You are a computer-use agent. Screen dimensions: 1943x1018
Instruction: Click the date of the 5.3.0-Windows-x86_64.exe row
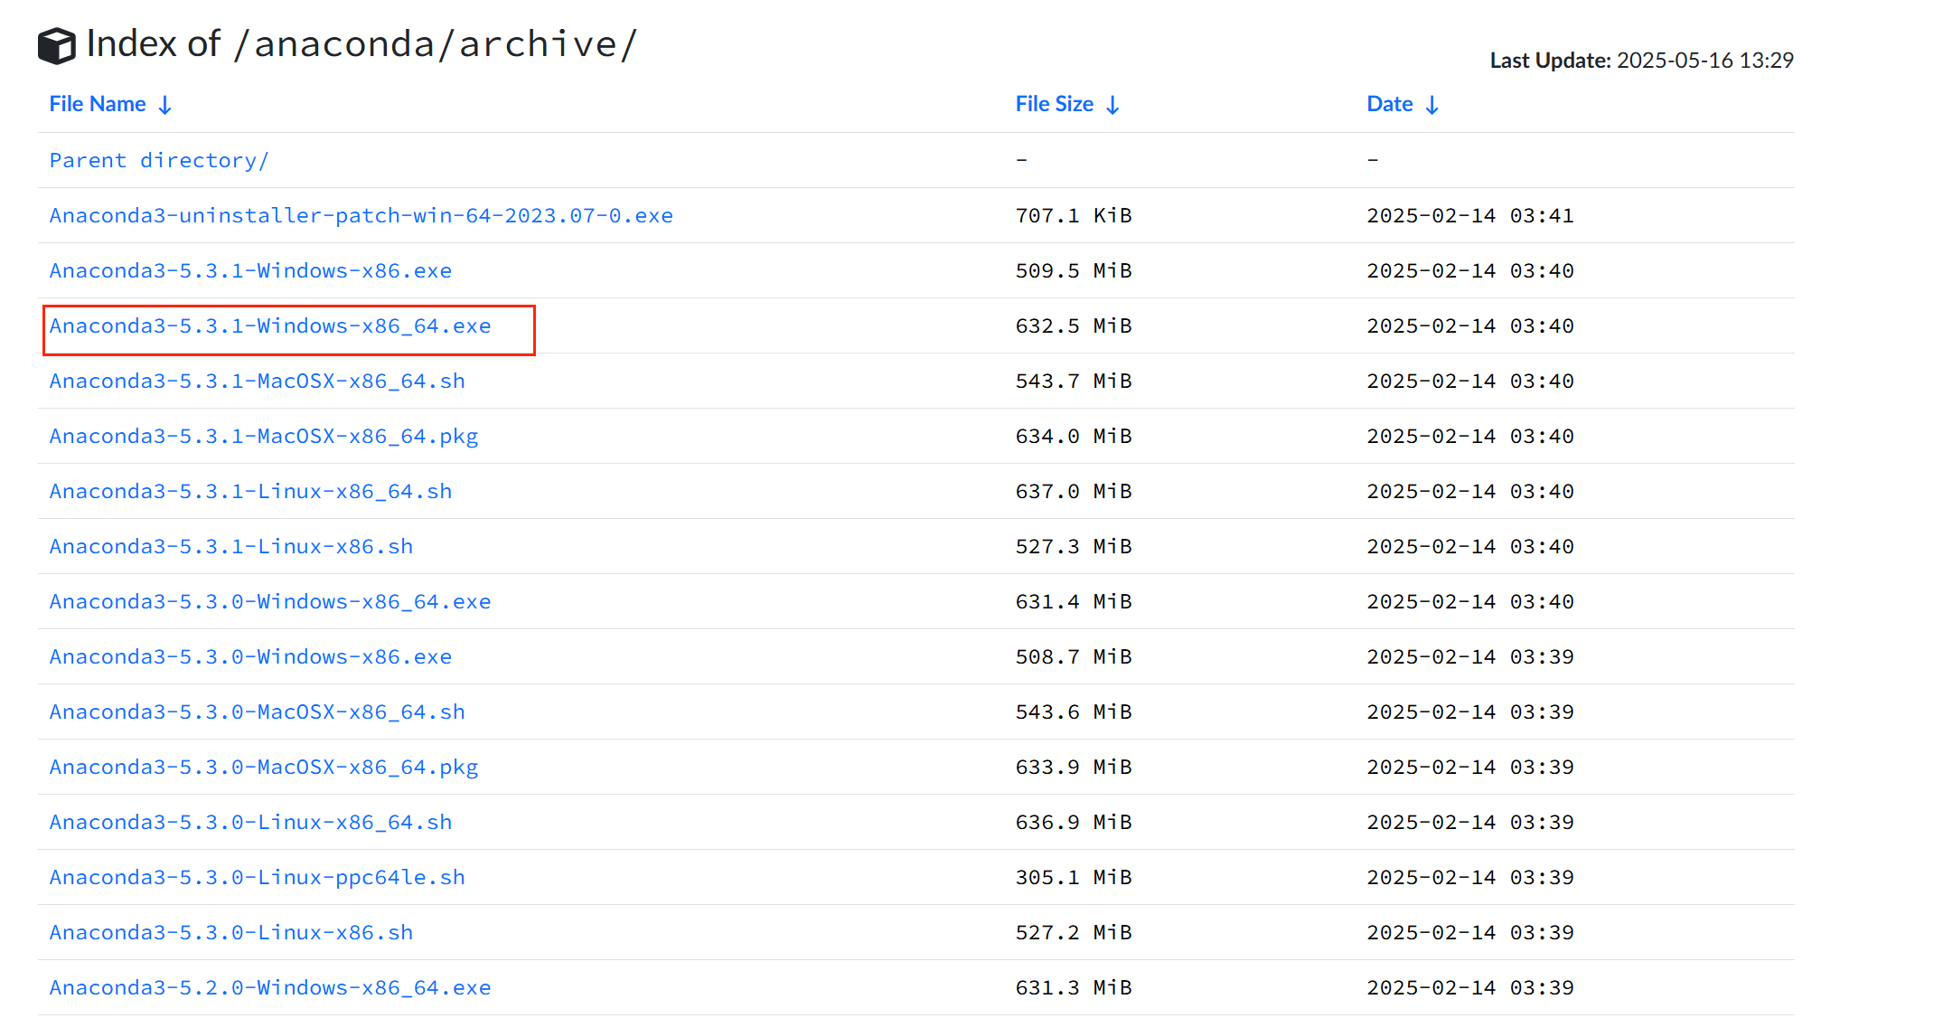[1470, 601]
